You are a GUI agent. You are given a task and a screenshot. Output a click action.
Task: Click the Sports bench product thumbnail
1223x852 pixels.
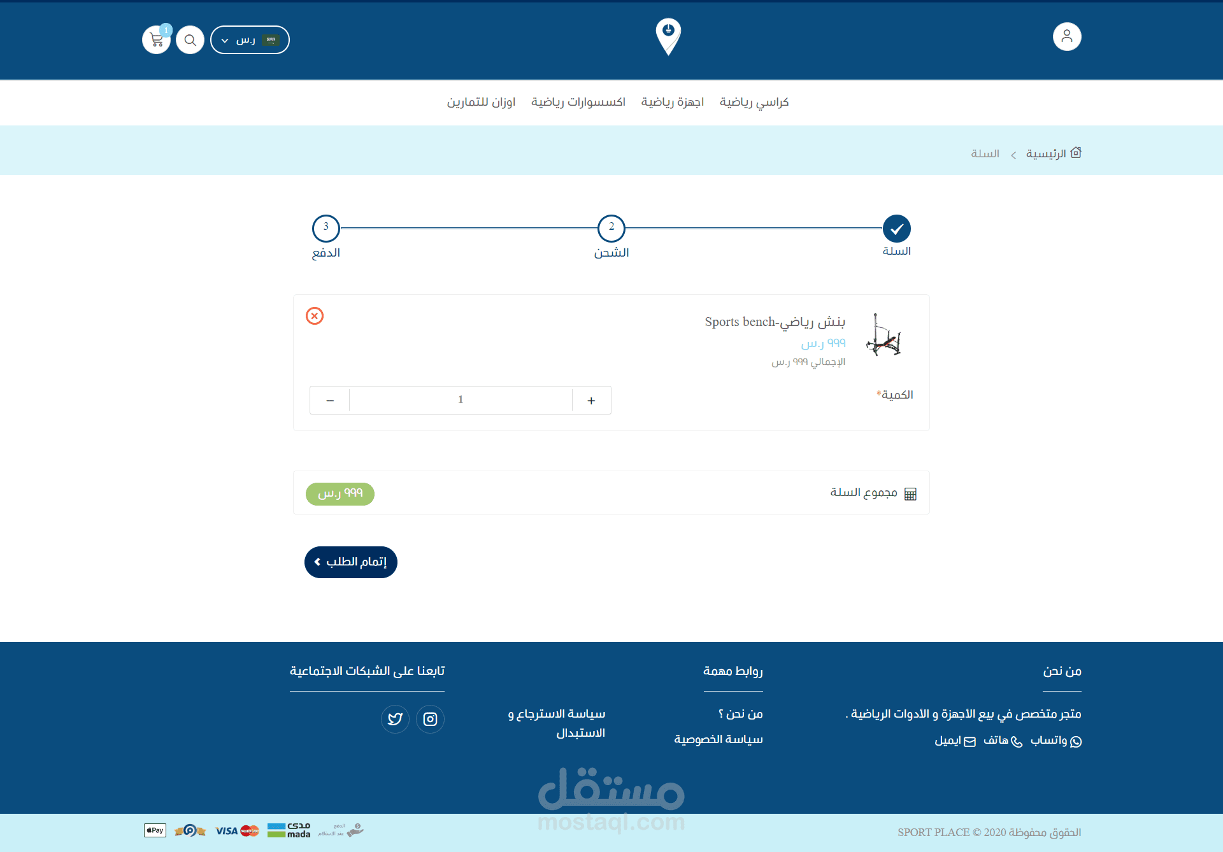[884, 336]
